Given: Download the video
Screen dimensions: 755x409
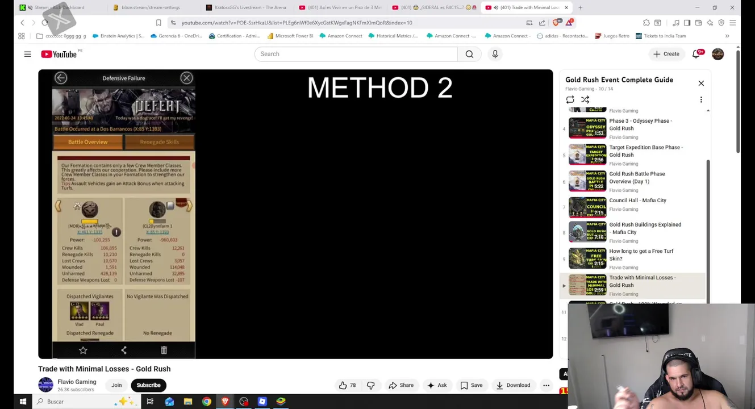Looking at the screenshot, I should point(513,385).
